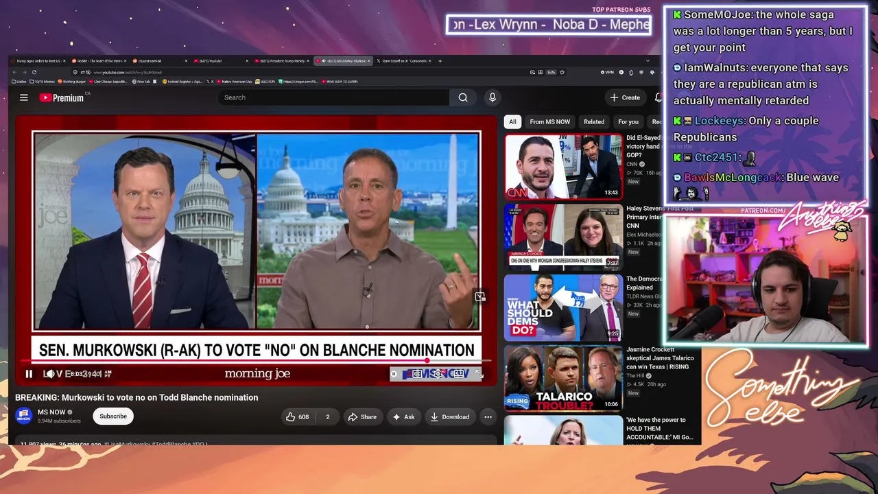
Task: Click the '9.94M subscribers' text
Action: coord(59,421)
